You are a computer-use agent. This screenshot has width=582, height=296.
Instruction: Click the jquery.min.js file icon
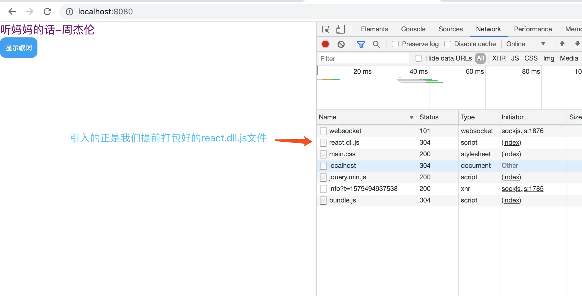323,177
